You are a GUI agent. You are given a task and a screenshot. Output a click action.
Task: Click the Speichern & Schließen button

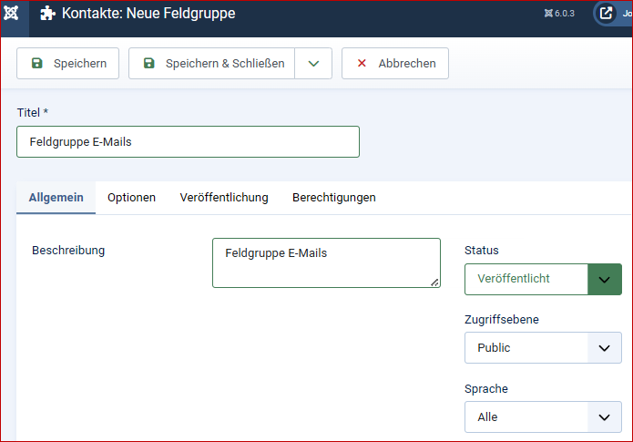(212, 64)
